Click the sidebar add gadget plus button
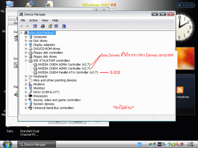Viewport: 198px width, 148px height. 179,5
